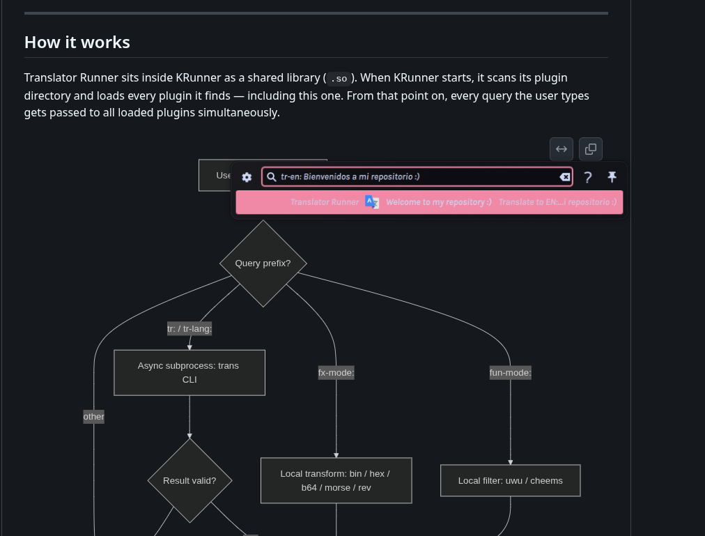This screenshot has height=536, width=705.
Task: Click the translate icon in result row
Action: pyautogui.click(x=372, y=202)
